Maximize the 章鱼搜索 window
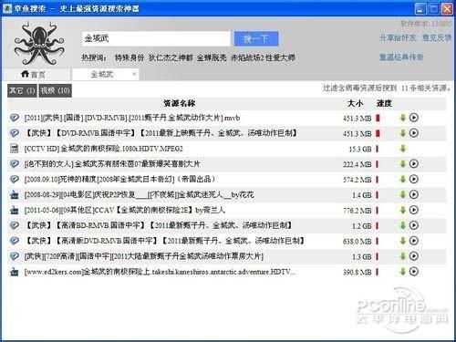This screenshot has width=456, height=342. (x=434, y=9)
